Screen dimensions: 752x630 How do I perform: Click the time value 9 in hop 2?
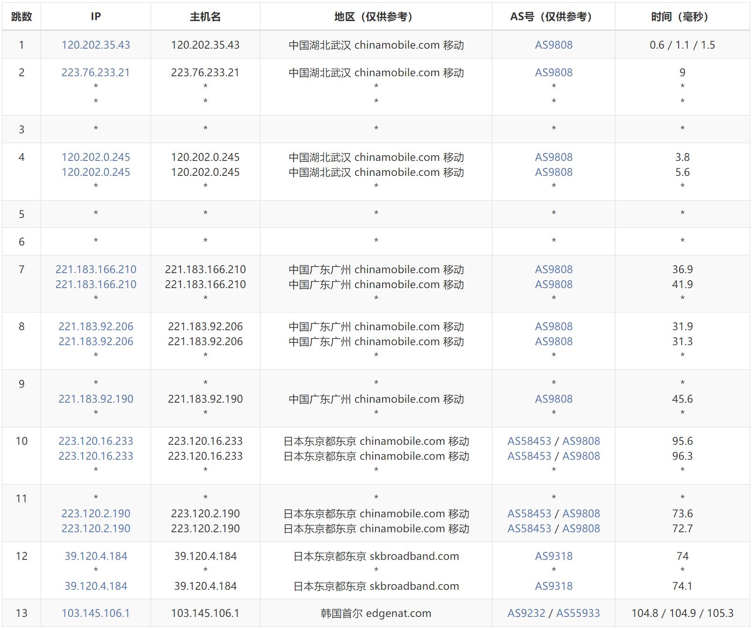pyautogui.click(x=682, y=72)
